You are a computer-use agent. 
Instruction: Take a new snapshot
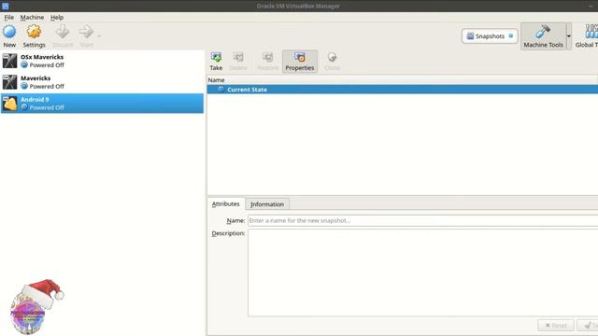pos(216,62)
